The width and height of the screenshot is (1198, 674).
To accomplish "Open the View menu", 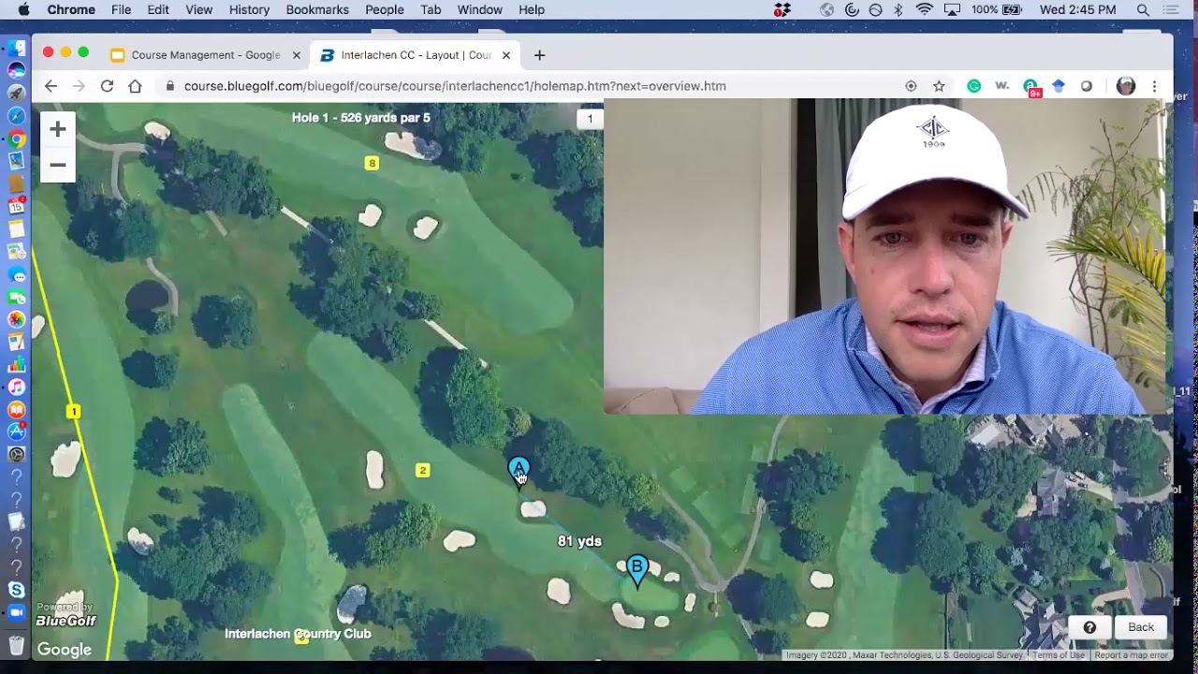I will click(198, 9).
